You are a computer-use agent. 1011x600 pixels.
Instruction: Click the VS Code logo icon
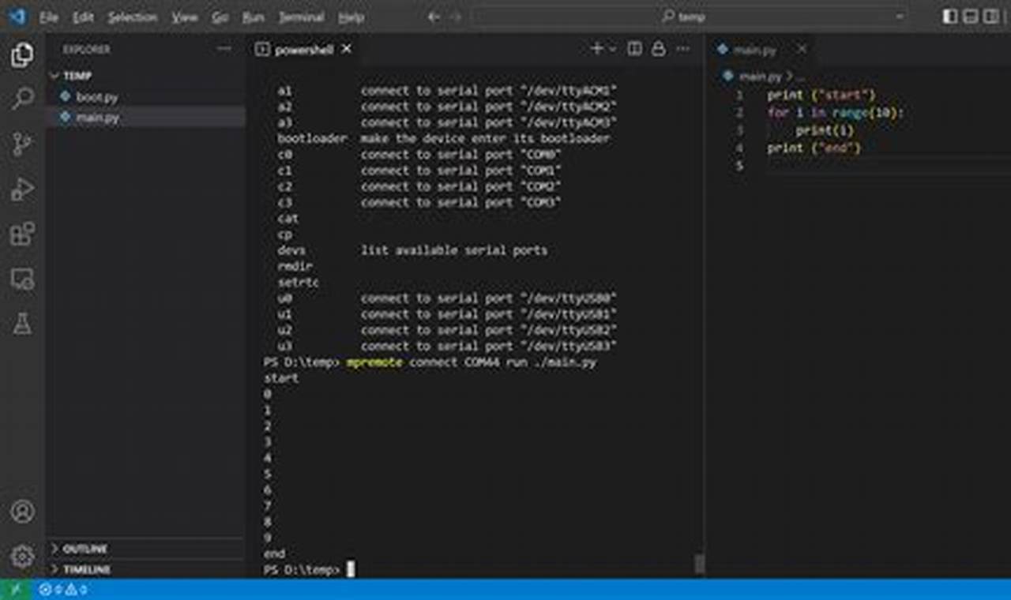tap(17, 17)
